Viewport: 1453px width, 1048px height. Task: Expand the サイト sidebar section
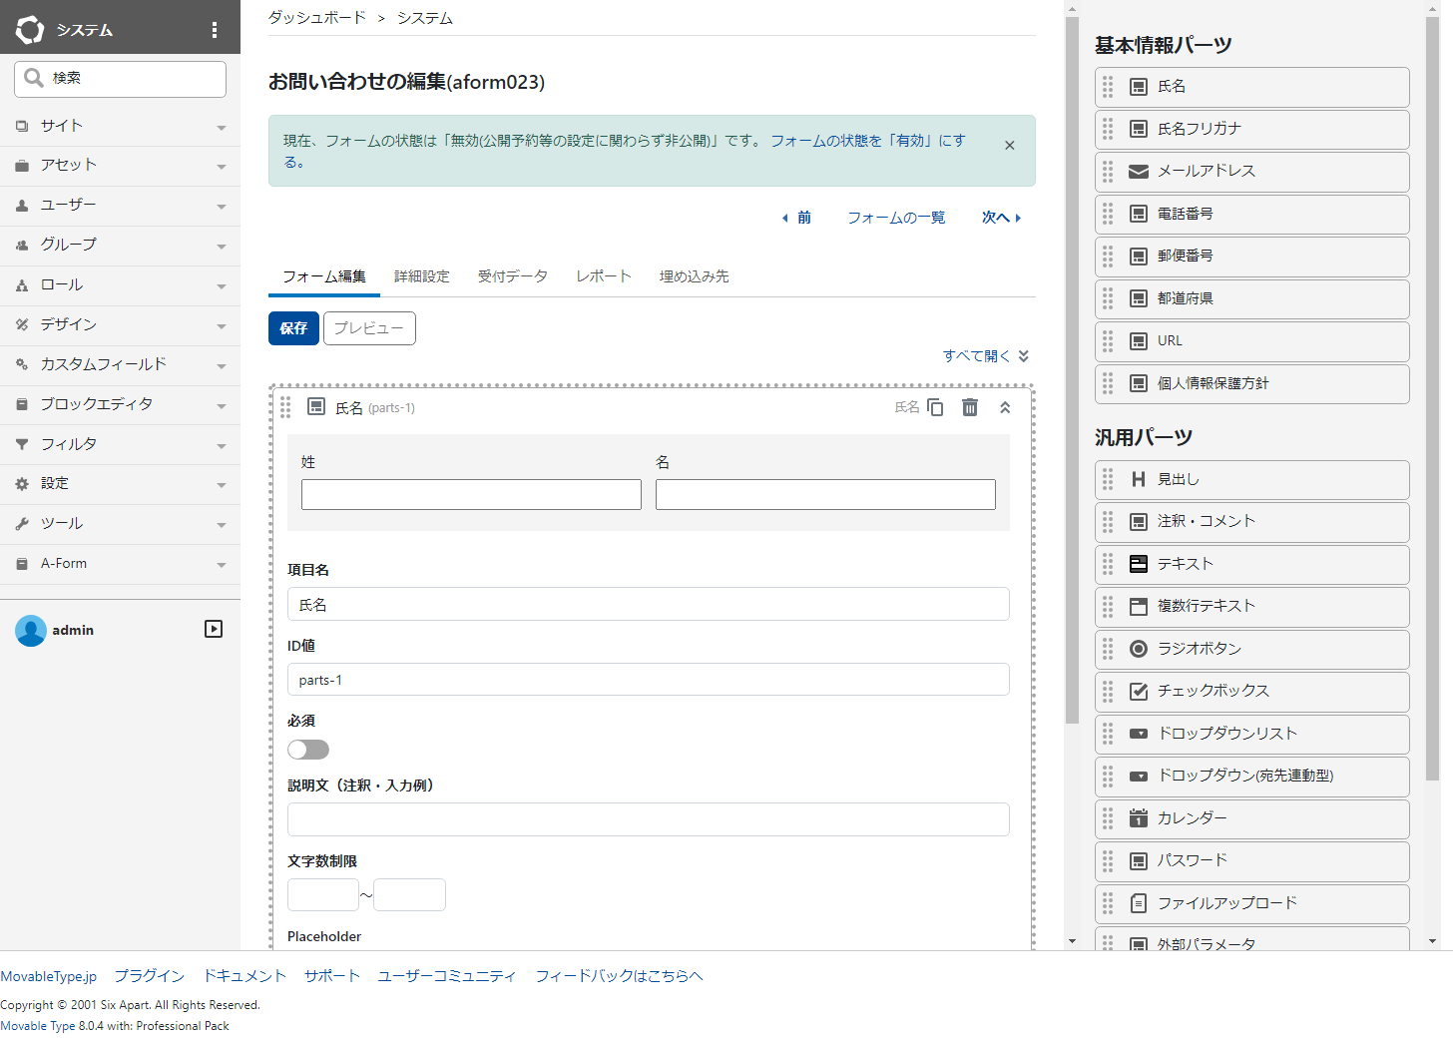(x=120, y=126)
